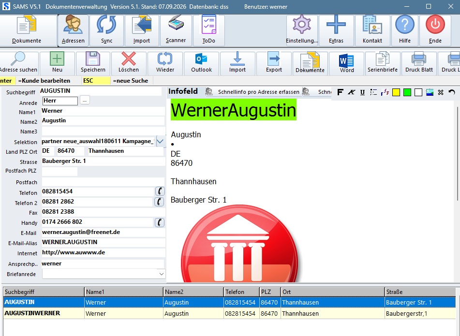Create new address with Neu
The width and height of the screenshot is (460, 336).
point(57,63)
